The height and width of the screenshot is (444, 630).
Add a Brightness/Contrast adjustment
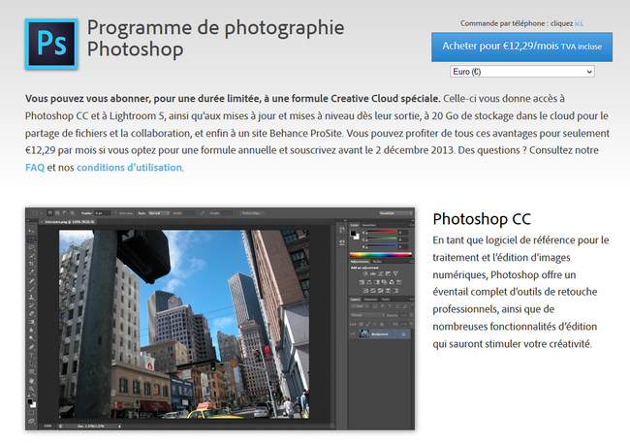pos(365,274)
